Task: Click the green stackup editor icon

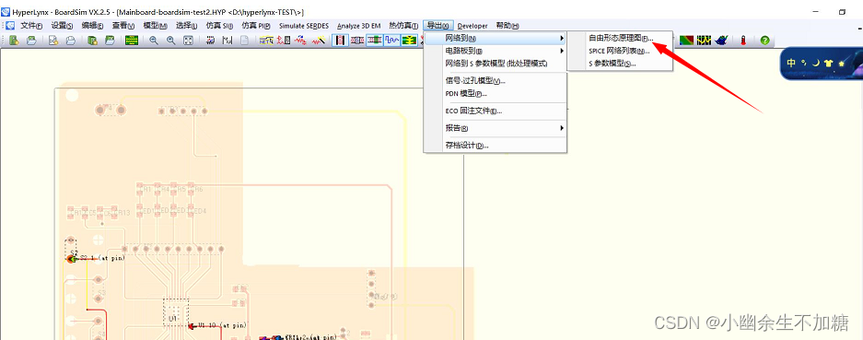Action: [x=131, y=41]
